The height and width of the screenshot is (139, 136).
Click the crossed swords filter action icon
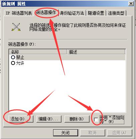(x=16, y=27)
